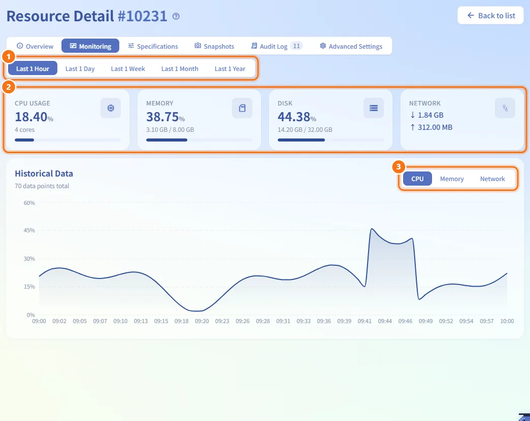Image resolution: width=530 pixels, height=421 pixels.
Task: Choose the Last 1 Week range
Action: click(128, 68)
